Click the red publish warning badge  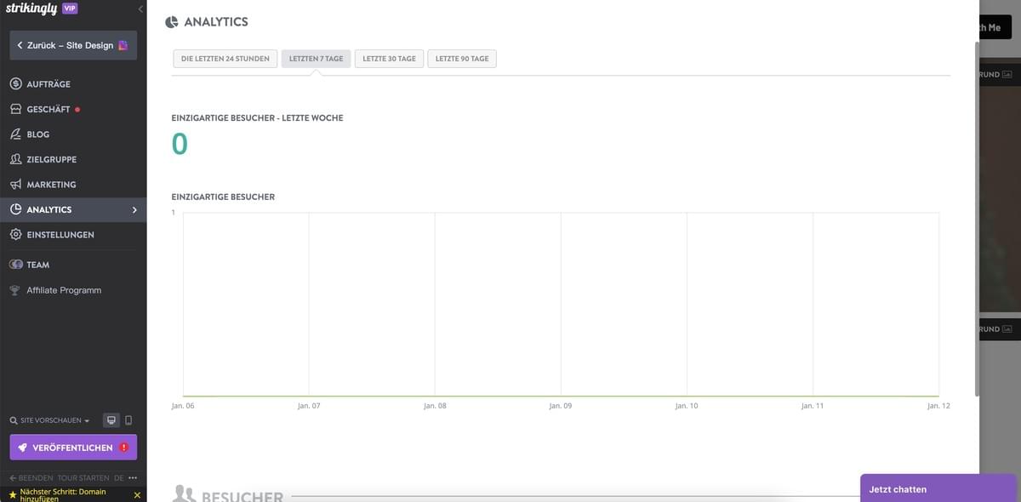click(124, 448)
